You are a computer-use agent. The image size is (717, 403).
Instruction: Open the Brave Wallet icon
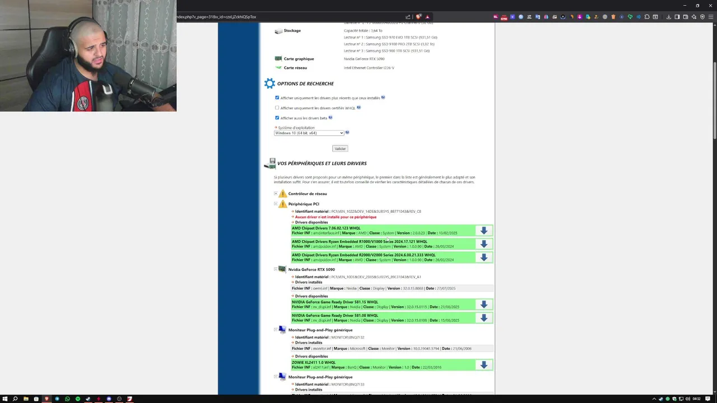pyautogui.click(x=686, y=17)
